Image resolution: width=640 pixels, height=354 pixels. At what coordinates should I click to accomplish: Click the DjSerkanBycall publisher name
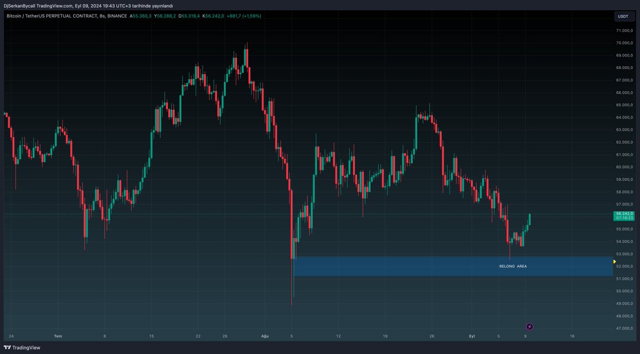click(x=19, y=5)
